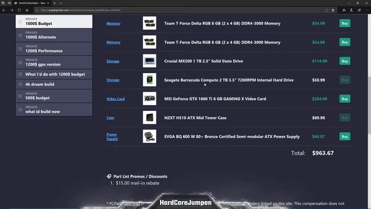Open the Case category link

coord(110,117)
